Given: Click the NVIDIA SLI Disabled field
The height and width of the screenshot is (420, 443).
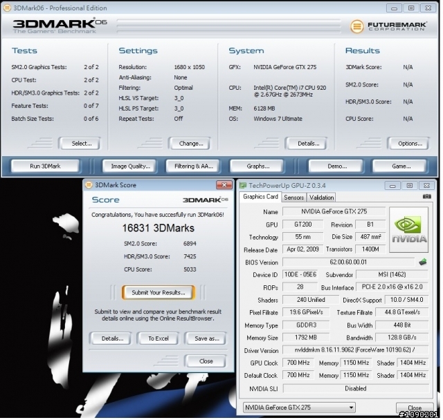Looking at the screenshot, I should 355,388.
